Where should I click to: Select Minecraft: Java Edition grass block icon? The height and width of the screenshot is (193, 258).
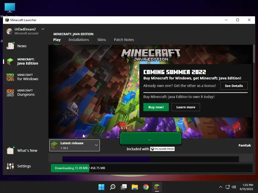[10, 61]
